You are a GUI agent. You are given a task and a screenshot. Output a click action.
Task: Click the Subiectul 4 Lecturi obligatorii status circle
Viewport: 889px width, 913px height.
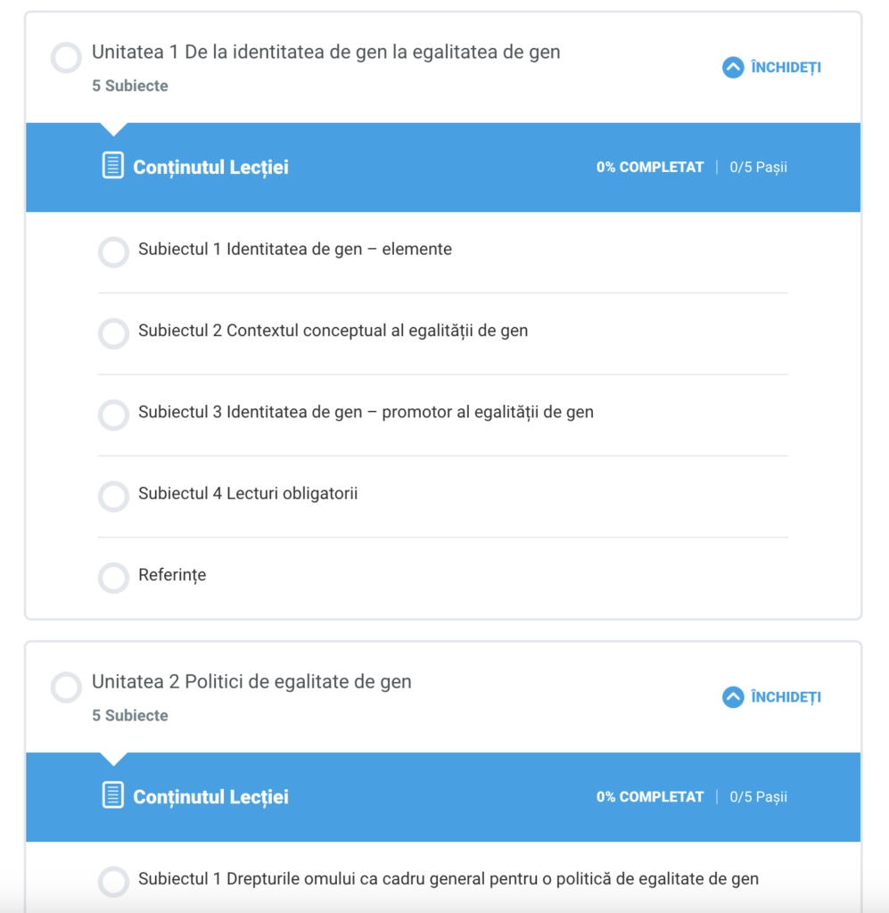click(113, 497)
